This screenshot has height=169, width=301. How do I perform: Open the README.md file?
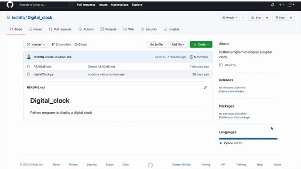[x=42, y=67]
